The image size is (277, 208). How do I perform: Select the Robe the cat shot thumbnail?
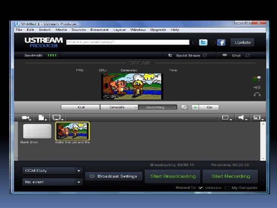(x=72, y=131)
